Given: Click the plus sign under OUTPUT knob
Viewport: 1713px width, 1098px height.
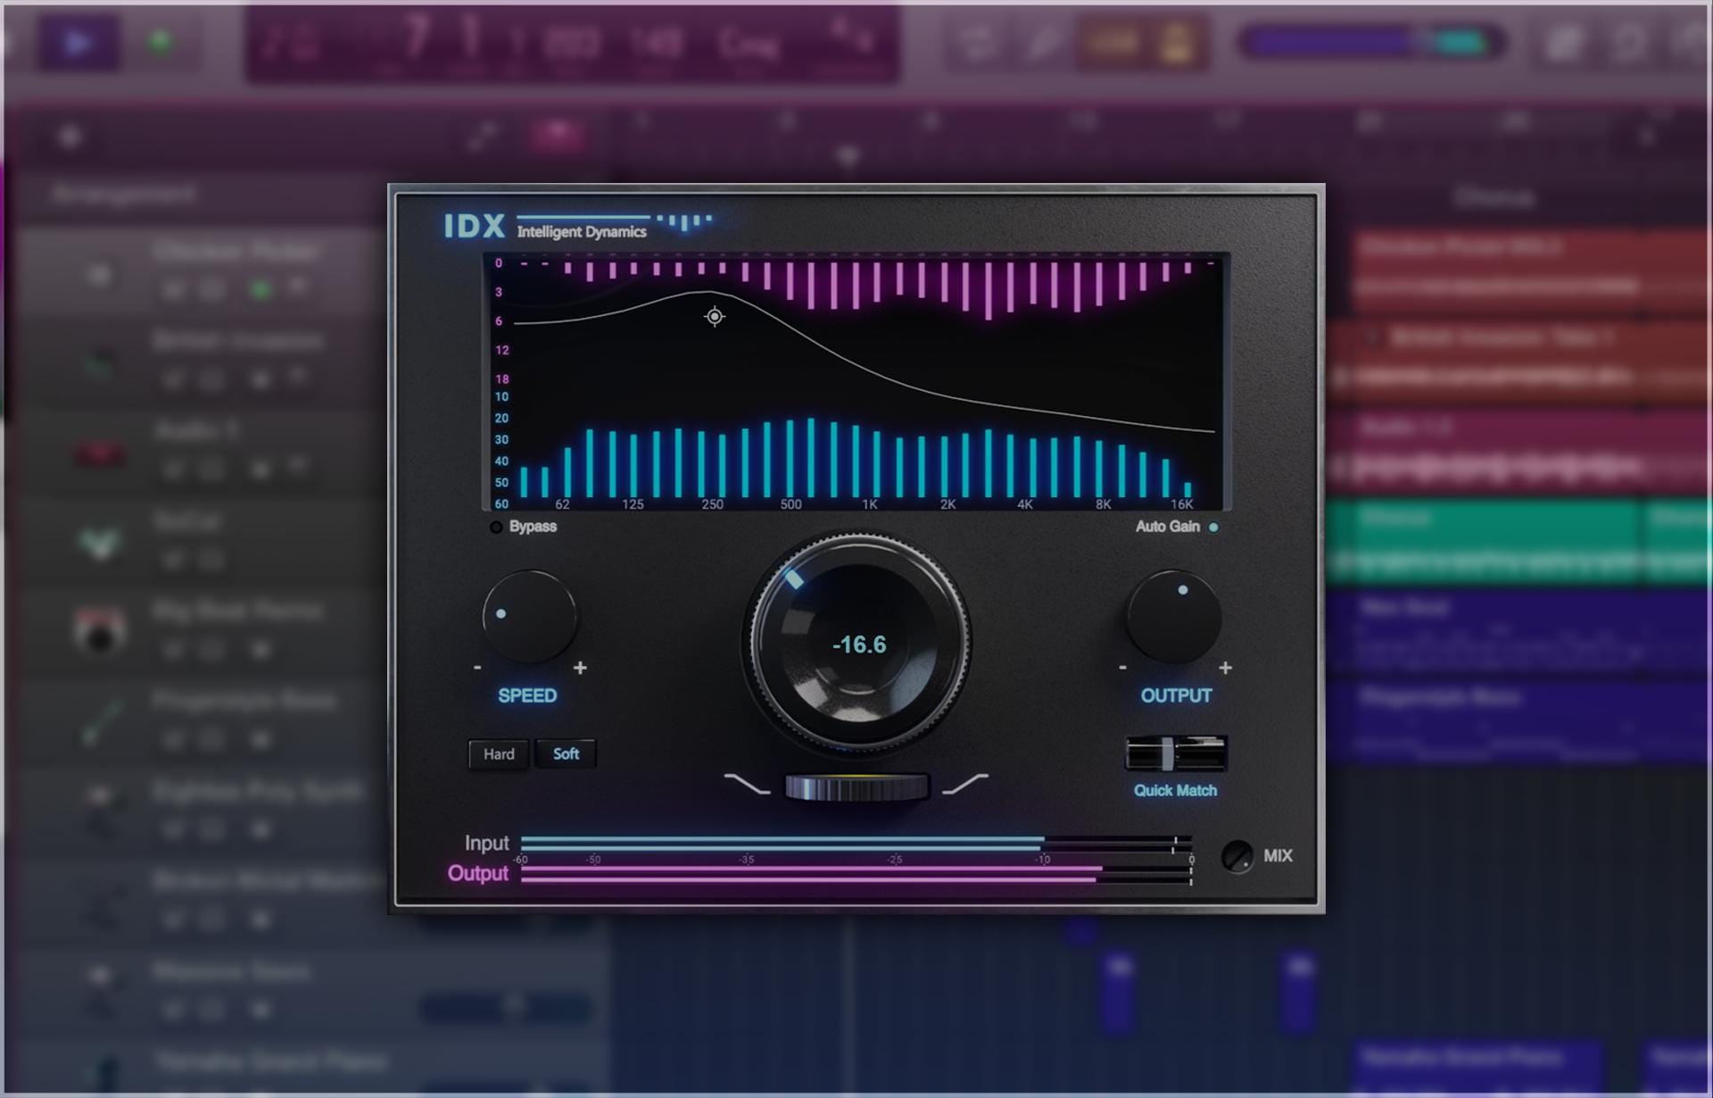Looking at the screenshot, I should point(1225,668).
